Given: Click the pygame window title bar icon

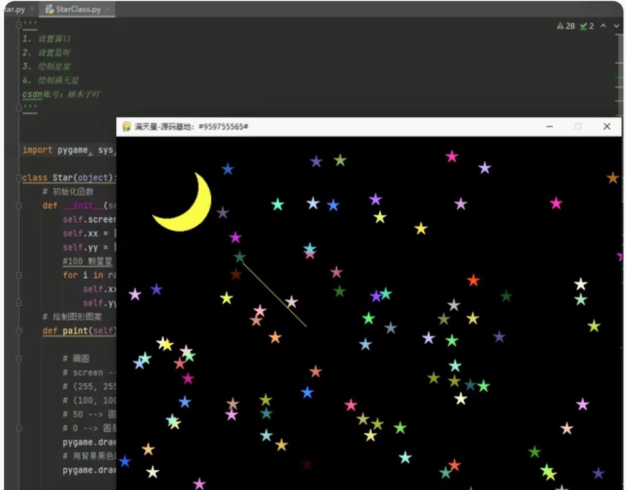Looking at the screenshot, I should pos(126,127).
